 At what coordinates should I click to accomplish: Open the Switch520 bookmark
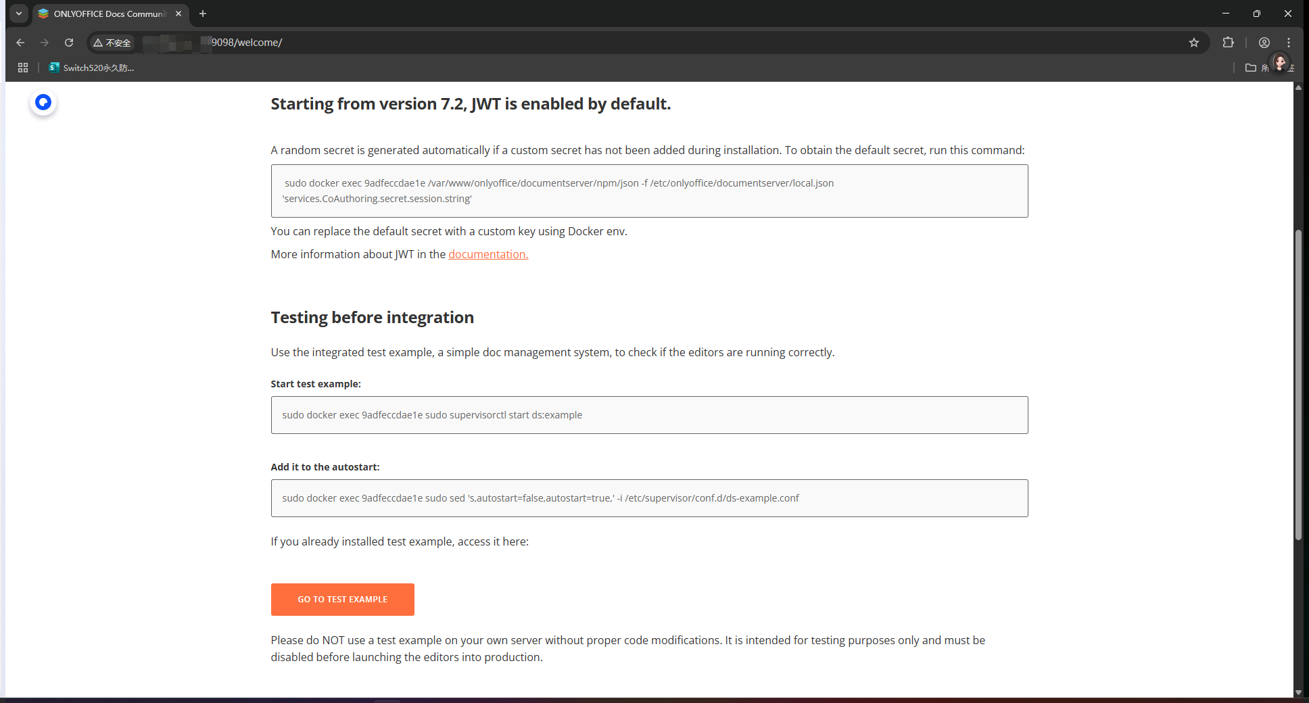click(92, 68)
